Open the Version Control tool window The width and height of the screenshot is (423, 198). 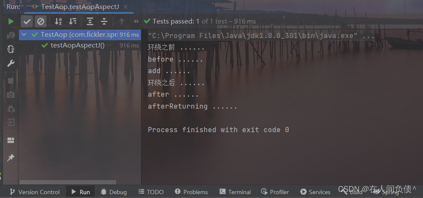pos(35,192)
